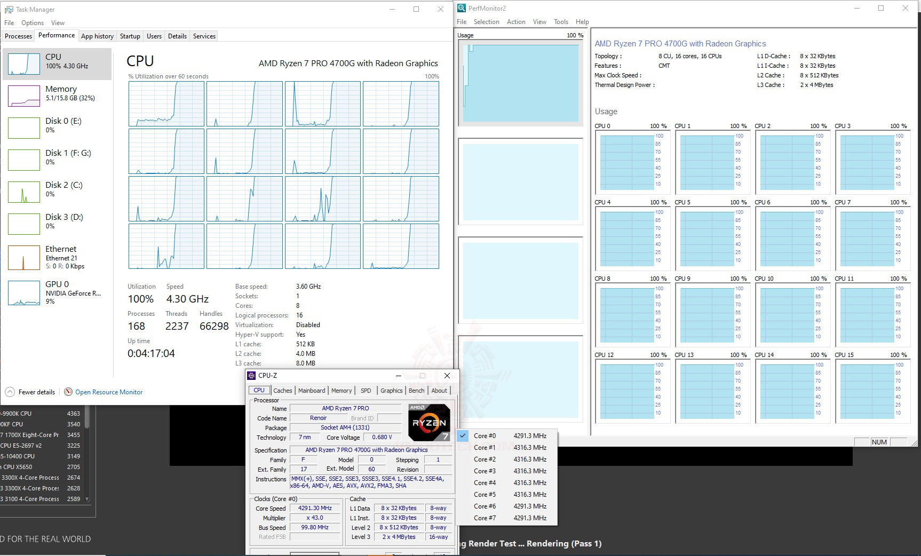The width and height of the screenshot is (921, 556).
Task: Click the Resource Monitor gauge icon
Action: (x=68, y=392)
